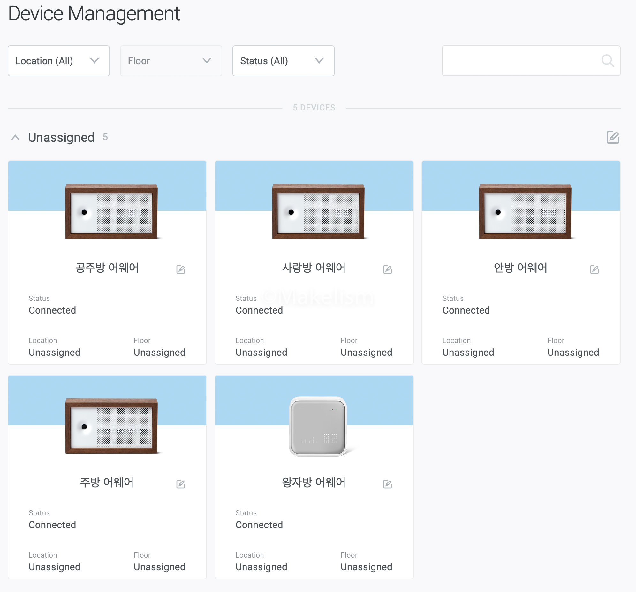Image resolution: width=636 pixels, height=592 pixels.
Task: Click the Unassigned section heading
Action: pos(61,138)
